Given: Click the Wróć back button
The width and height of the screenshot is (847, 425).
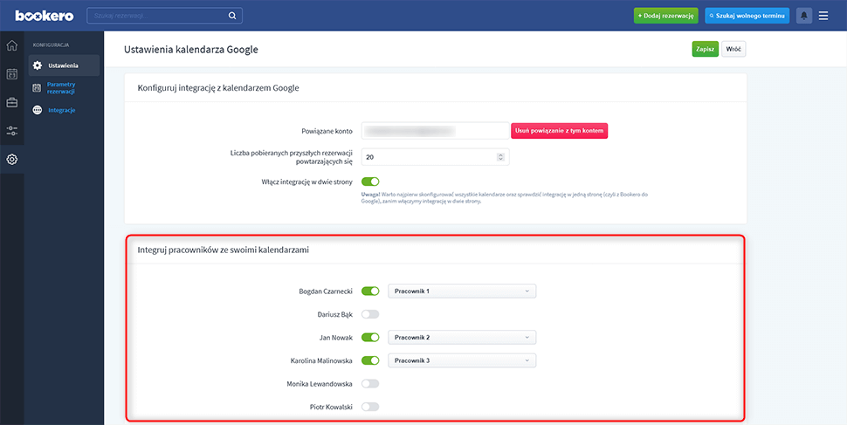Looking at the screenshot, I should pos(733,49).
